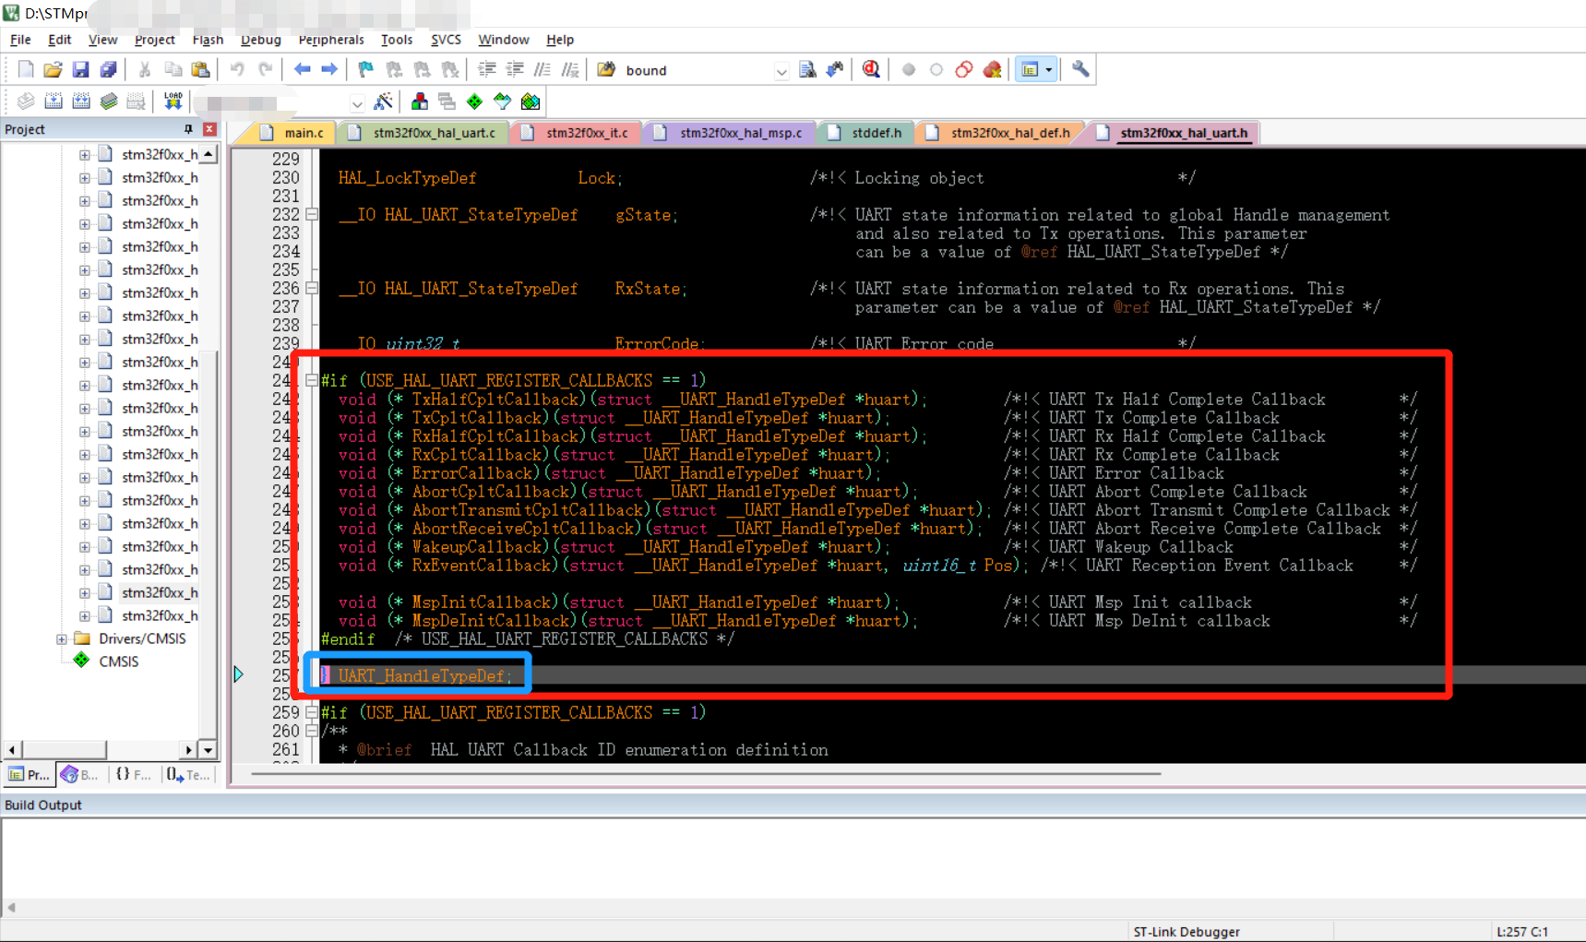Collapse the code fold at line 236
This screenshot has width=1586, height=942.
pos(312,288)
